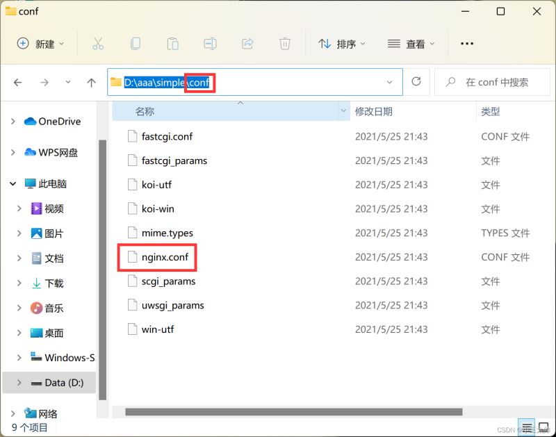Click the Share icon in toolbar
This screenshot has width=556, height=437.
tap(247, 44)
